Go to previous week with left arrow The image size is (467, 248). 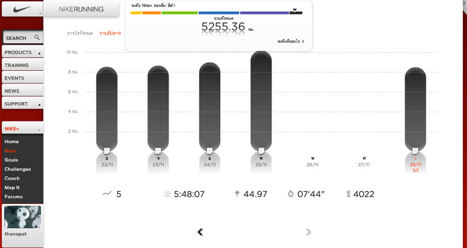coord(200,232)
